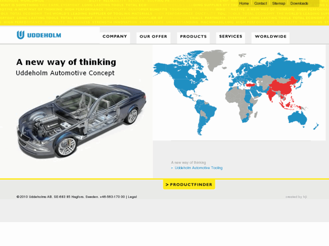Open the Company menu

(115, 37)
